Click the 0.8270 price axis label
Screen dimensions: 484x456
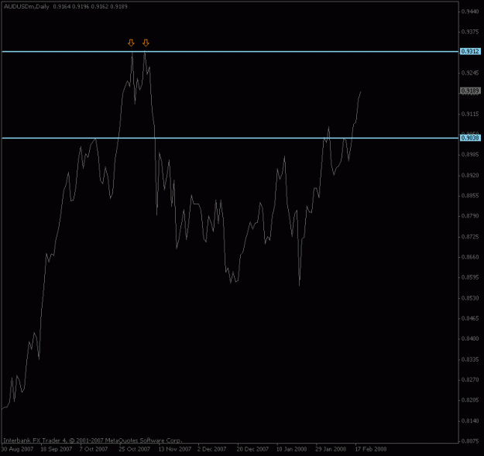pyautogui.click(x=470, y=380)
